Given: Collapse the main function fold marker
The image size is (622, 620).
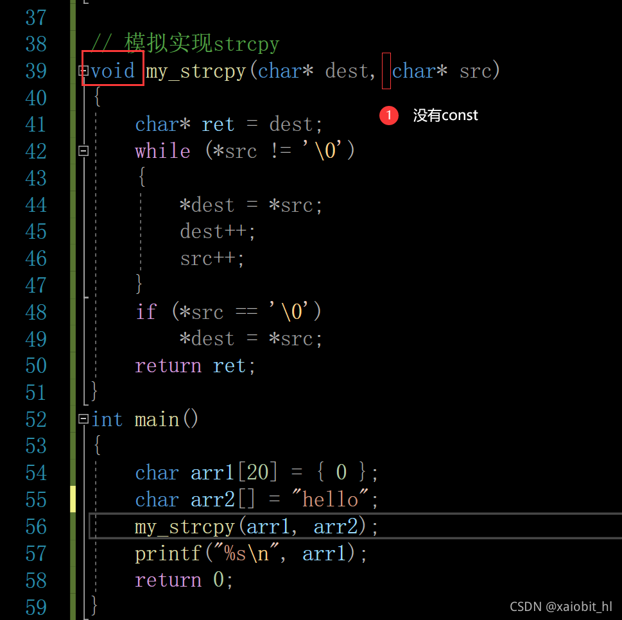Looking at the screenshot, I should pyautogui.click(x=83, y=418).
